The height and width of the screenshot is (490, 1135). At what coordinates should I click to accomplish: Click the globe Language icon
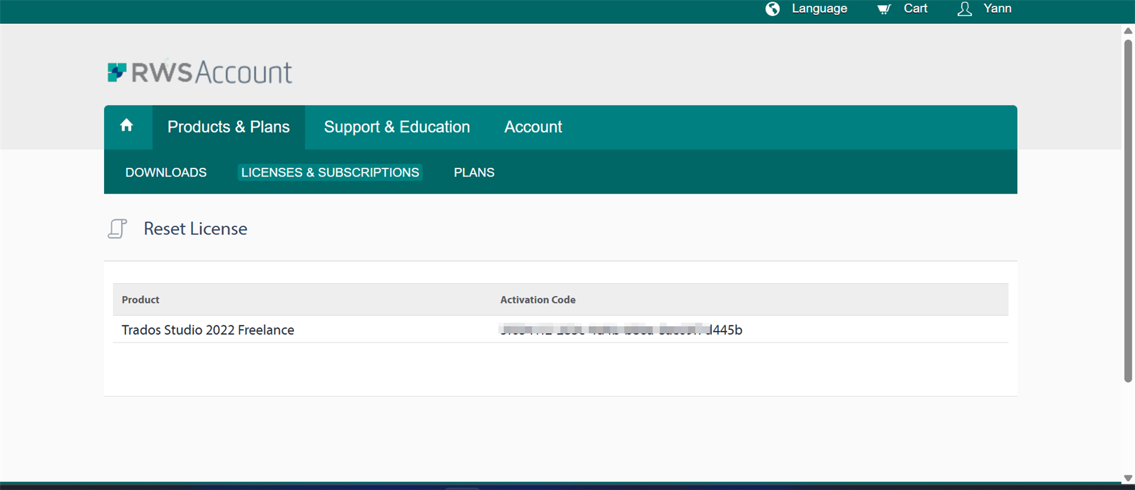pos(772,9)
